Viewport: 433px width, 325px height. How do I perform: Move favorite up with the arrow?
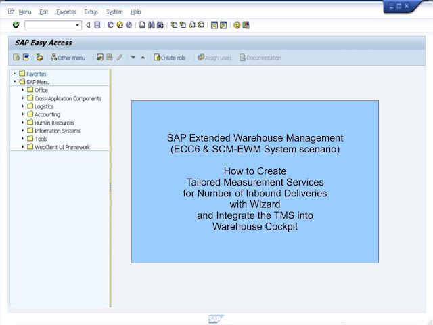click(143, 57)
